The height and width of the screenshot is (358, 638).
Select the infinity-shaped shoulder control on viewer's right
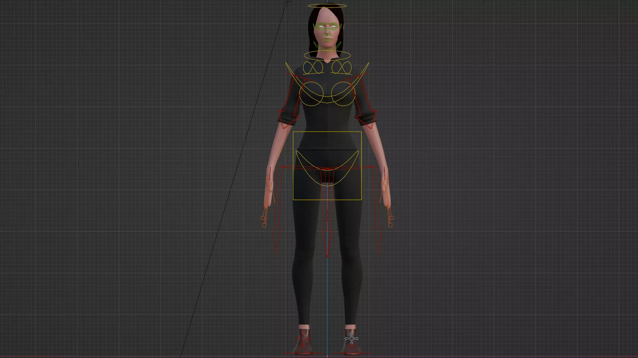[x=342, y=68]
